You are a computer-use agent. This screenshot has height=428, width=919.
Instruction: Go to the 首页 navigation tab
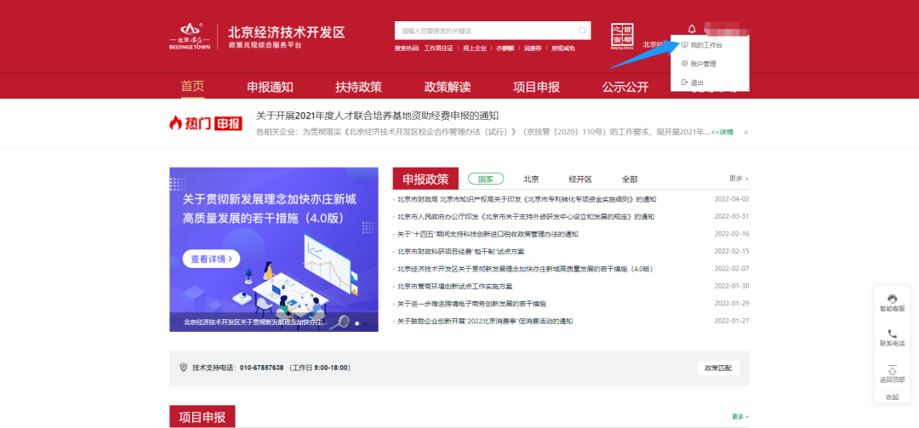(192, 86)
